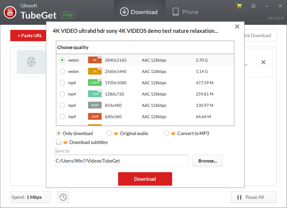The height and width of the screenshot is (208, 287).
Task: Click the crown icon beside Convert to MP3
Action: 173,133
